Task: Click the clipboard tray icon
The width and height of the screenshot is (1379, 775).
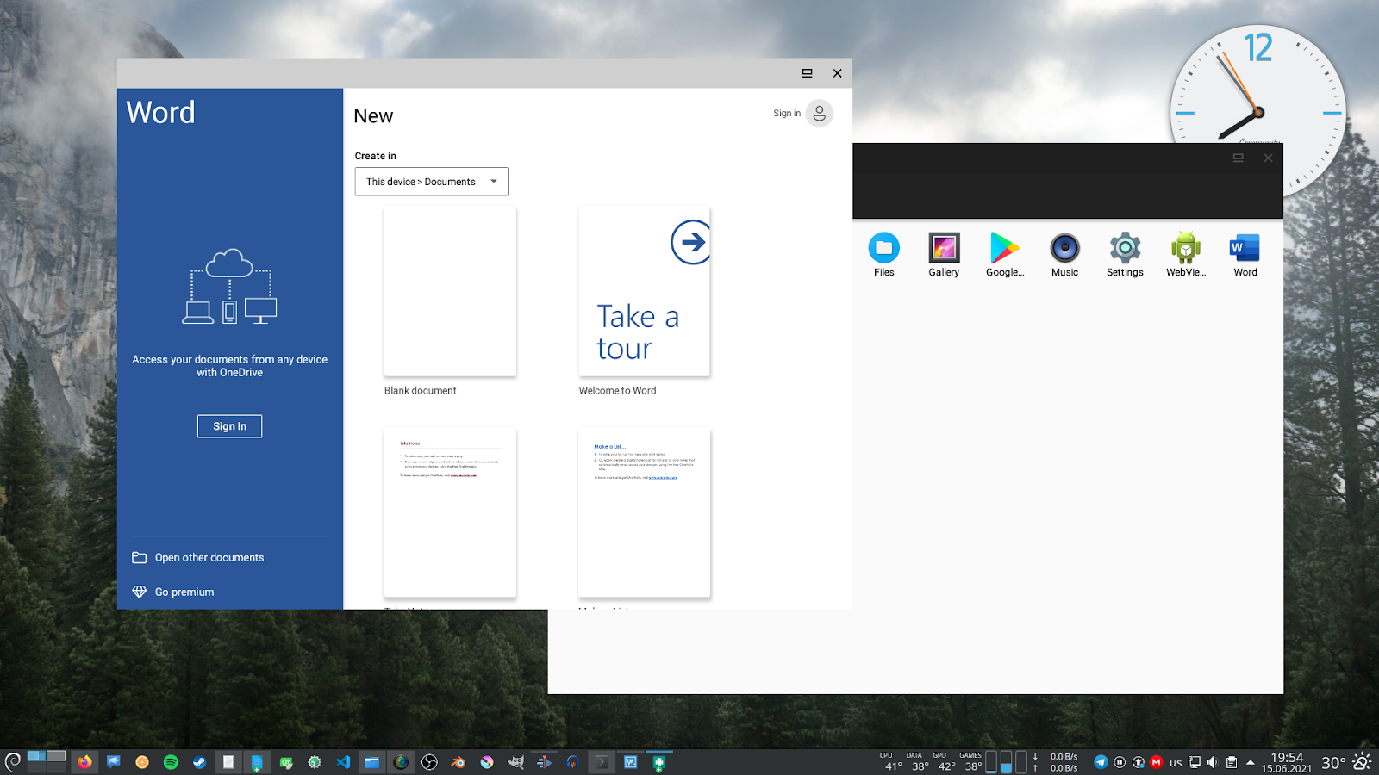Action: pyautogui.click(x=1232, y=762)
